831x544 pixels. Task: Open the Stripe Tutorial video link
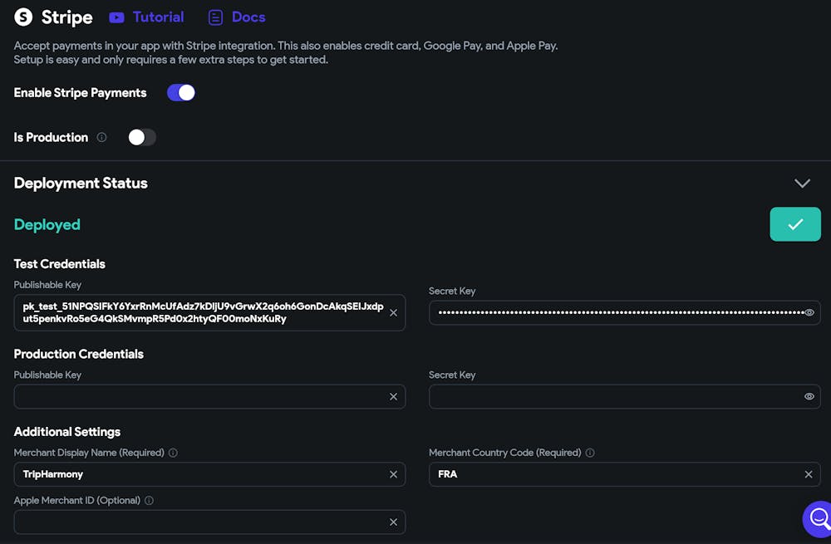tap(146, 17)
